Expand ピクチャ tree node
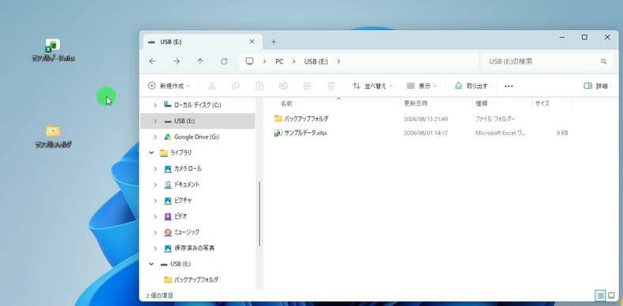Viewport: 623px width, 306px height. [155, 200]
